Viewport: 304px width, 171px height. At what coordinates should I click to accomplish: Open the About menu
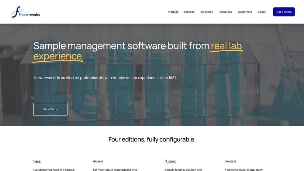pyautogui.click(x=262, y=12)
